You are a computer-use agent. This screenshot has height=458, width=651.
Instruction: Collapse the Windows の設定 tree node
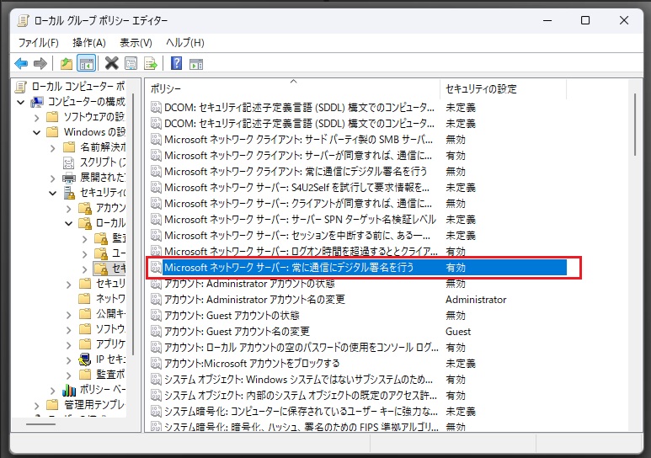point(36,132)
